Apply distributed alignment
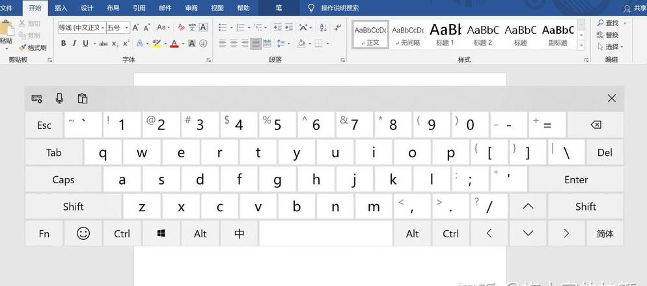647x286 pixels. click(x=268, y=44)
